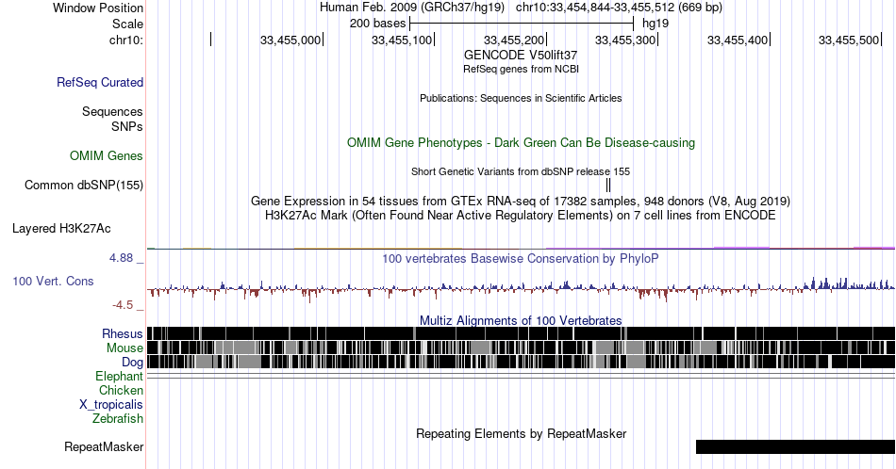896x469 pixels.
Task: Click the Human Feb. 2009 (GRCh37/hg19) text
Action: click(x=412, y=8)
